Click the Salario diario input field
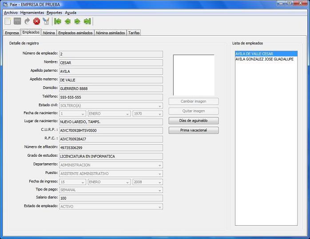Viewport: 310px width, 239px height. [x=111, y=198]
